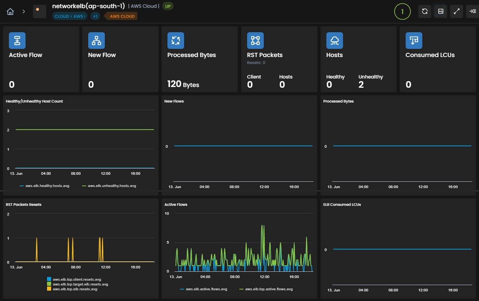
Task: Click the RST Packets widget icon
Action: click(x=255, y=41)
